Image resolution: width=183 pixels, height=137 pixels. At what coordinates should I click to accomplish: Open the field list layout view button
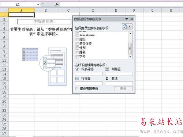127,26
